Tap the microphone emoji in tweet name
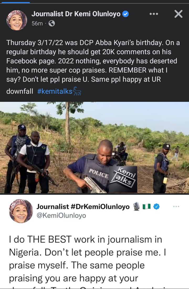The width and height of the screenshot is (189, 289). (x=136, y=207)
